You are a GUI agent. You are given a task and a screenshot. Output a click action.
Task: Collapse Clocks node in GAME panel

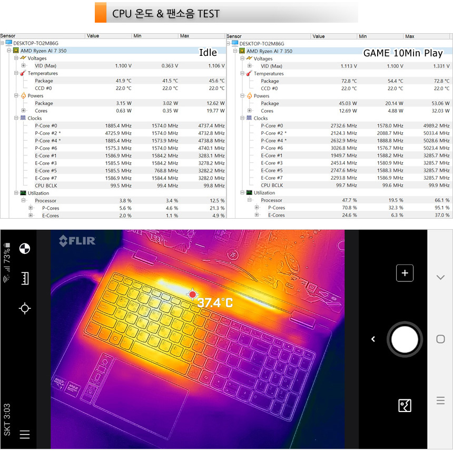coord(242,119)
